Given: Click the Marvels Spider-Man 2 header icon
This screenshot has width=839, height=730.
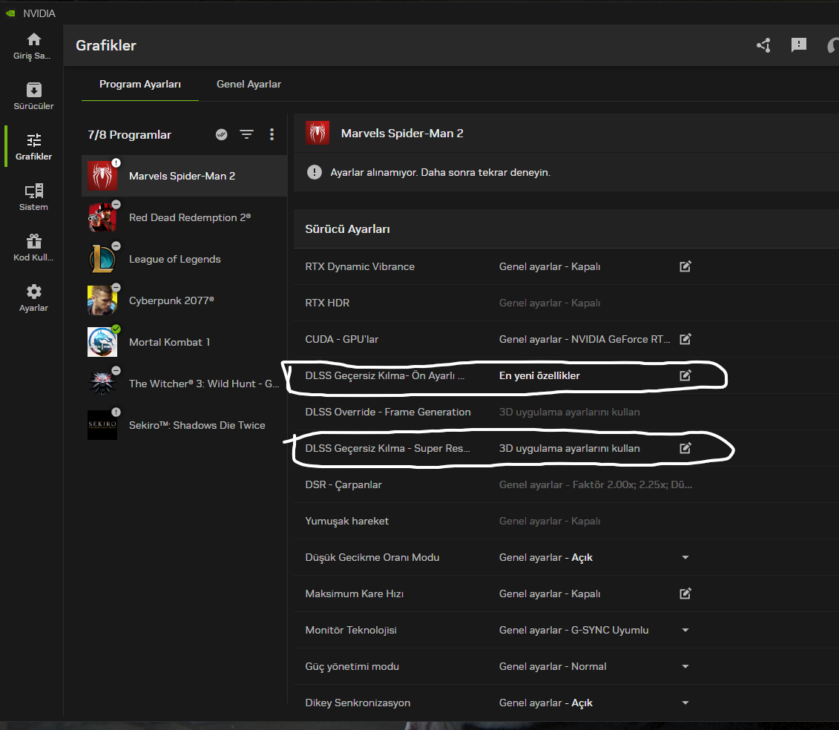Looking at the screenshot, I should (317, 133).
